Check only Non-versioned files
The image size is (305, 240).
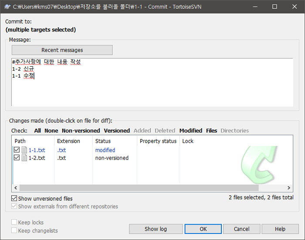coord(81,130)
